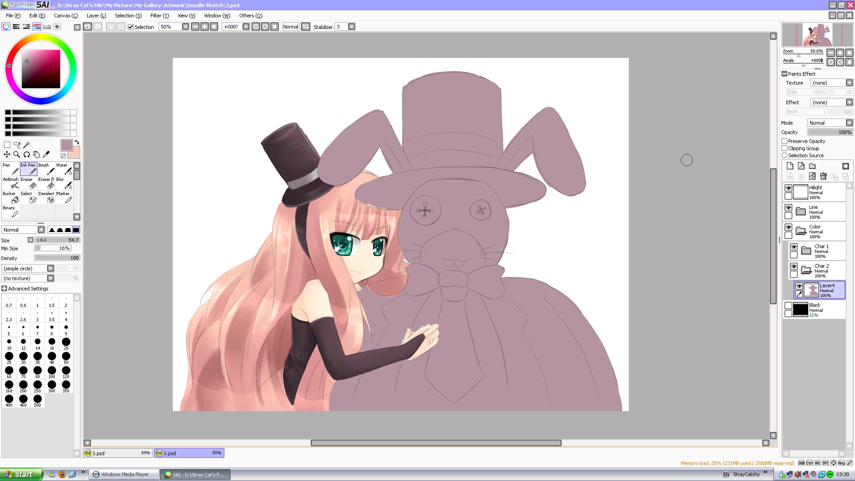Pick the Blur tool
This screenshot has height=481, width=855.
click(x=64, y=183)
